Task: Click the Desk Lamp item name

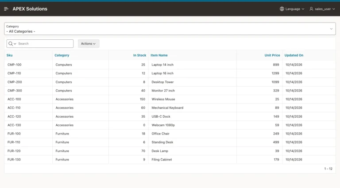Action: coord(160,151)
